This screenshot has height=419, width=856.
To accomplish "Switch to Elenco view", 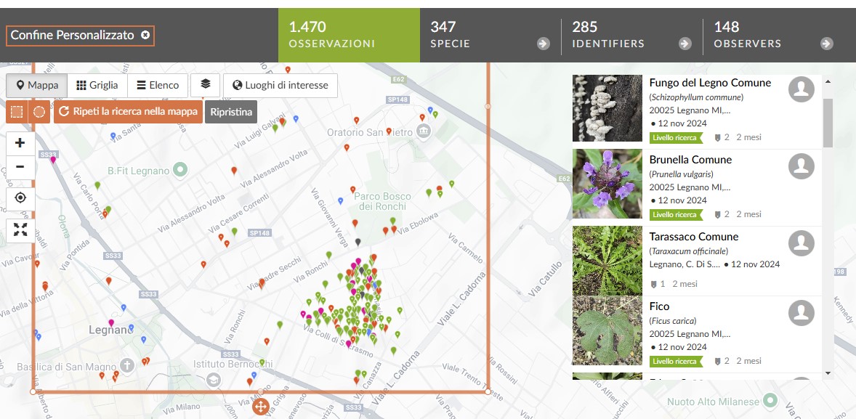I will 158,85.
